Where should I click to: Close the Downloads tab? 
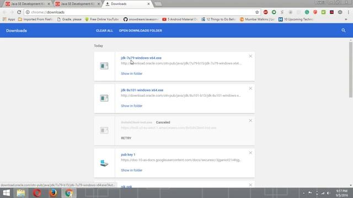(x=148, y=4)
